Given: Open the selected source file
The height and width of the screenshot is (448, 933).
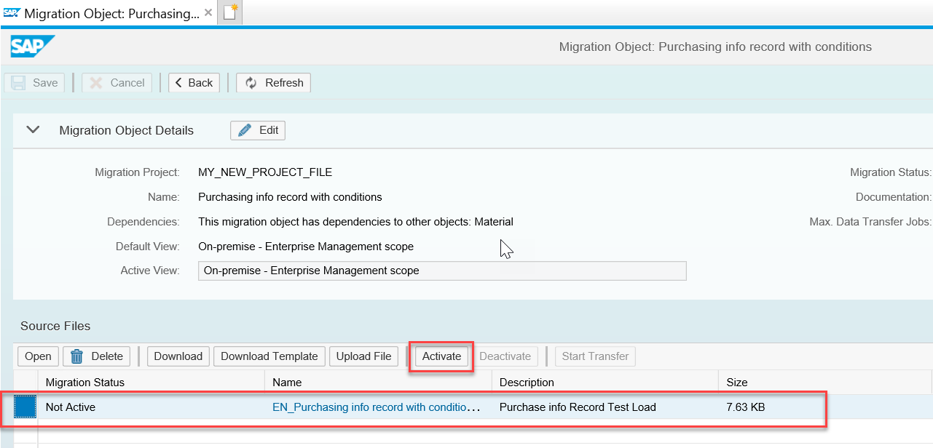Looking at the screenshot, I should [x=38, y=356].
